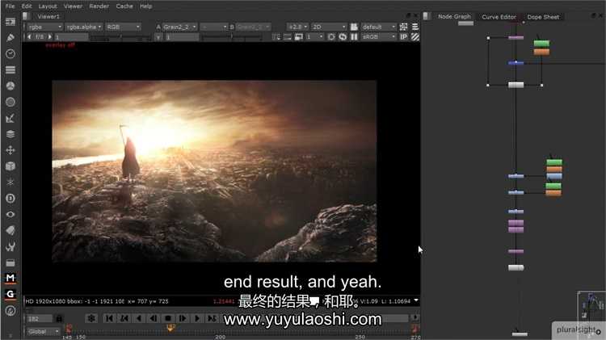Toggle the IP input process button
The image size is (606, 340).
coord(403,36)
